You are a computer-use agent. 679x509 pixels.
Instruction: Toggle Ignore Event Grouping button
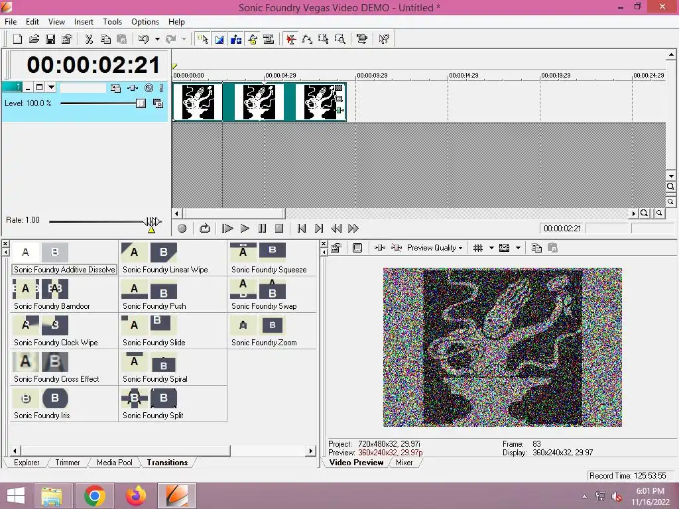point(269,39)
